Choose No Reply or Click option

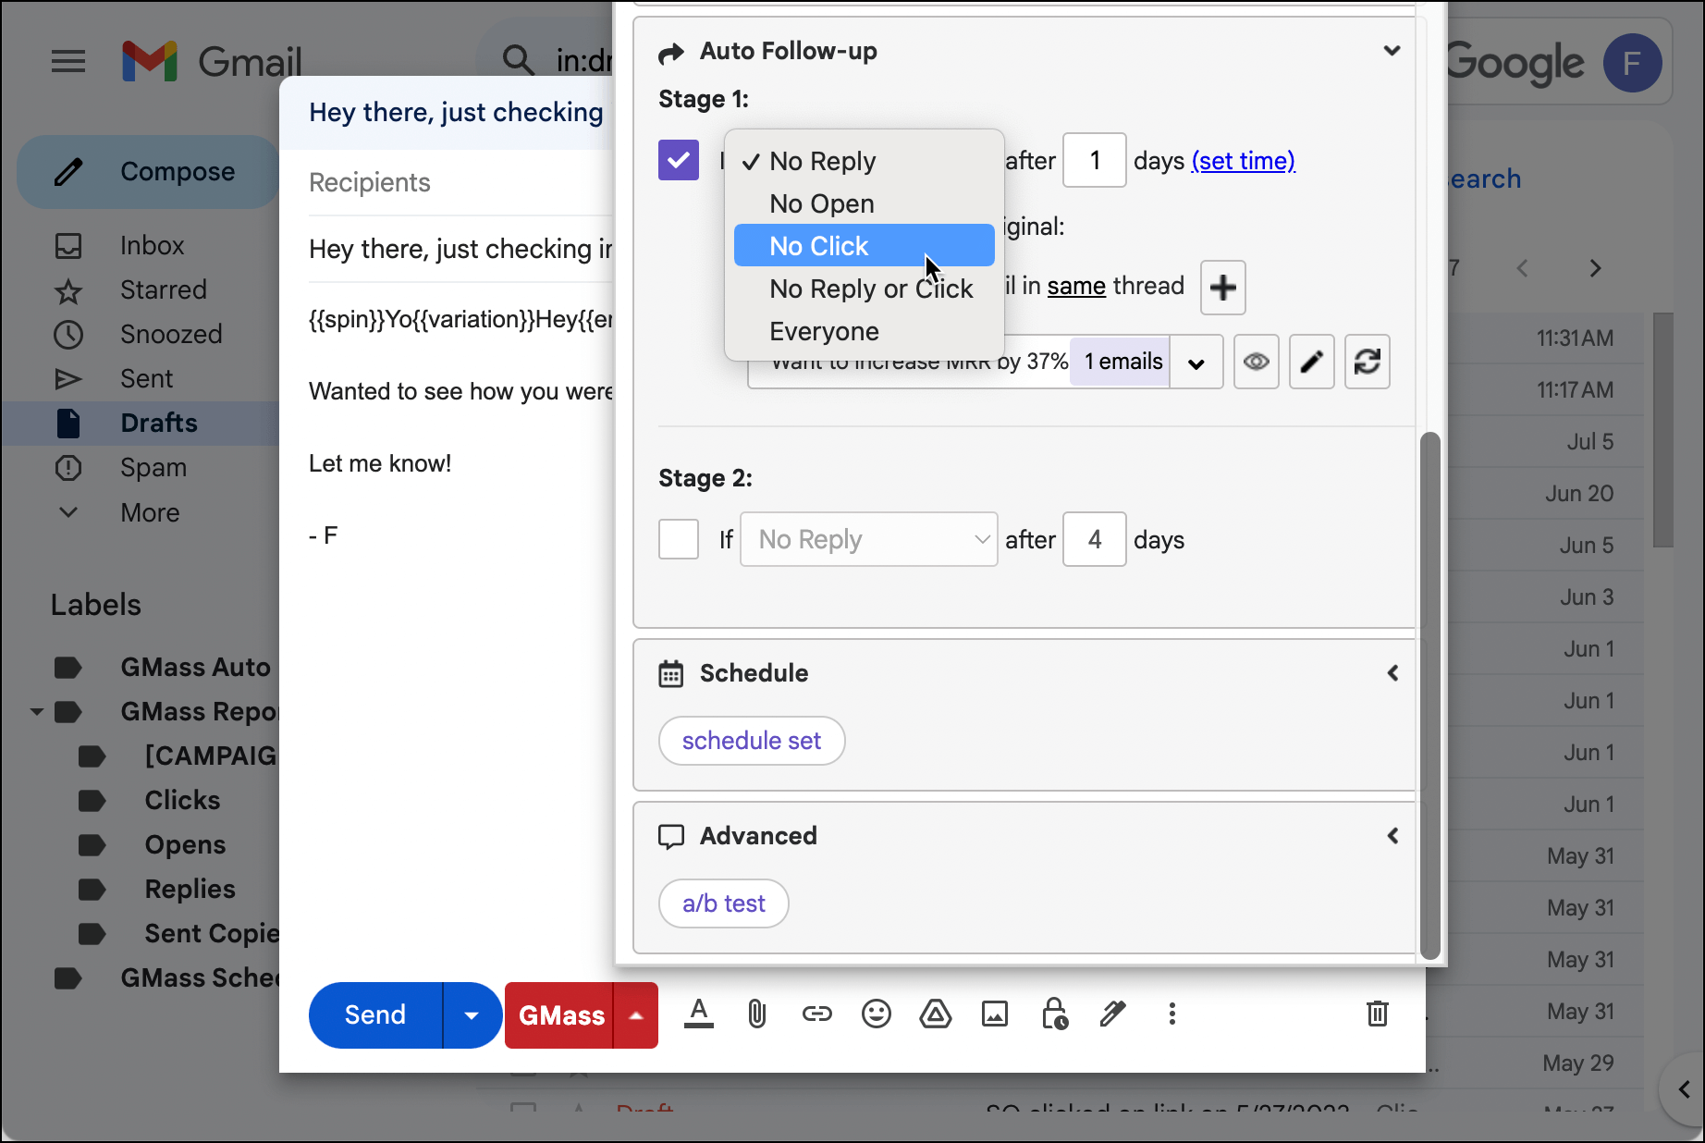[865, 289]
